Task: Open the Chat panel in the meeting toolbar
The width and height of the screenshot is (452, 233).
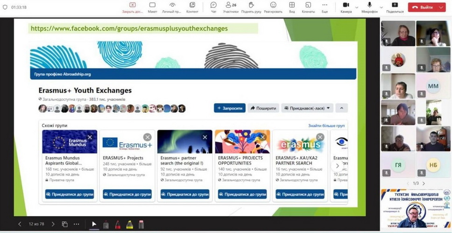Action: (x=213, y=7)
